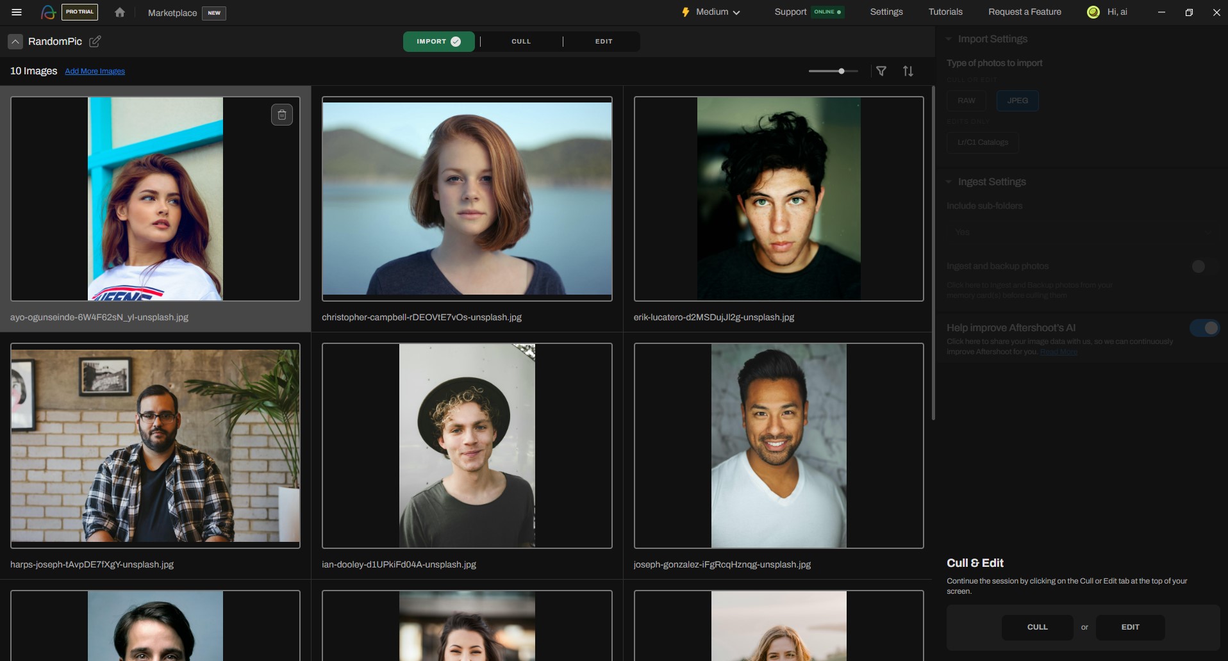
Task: Select the erik-lucatero portrait thumbnail
Action: click(779, 199)
